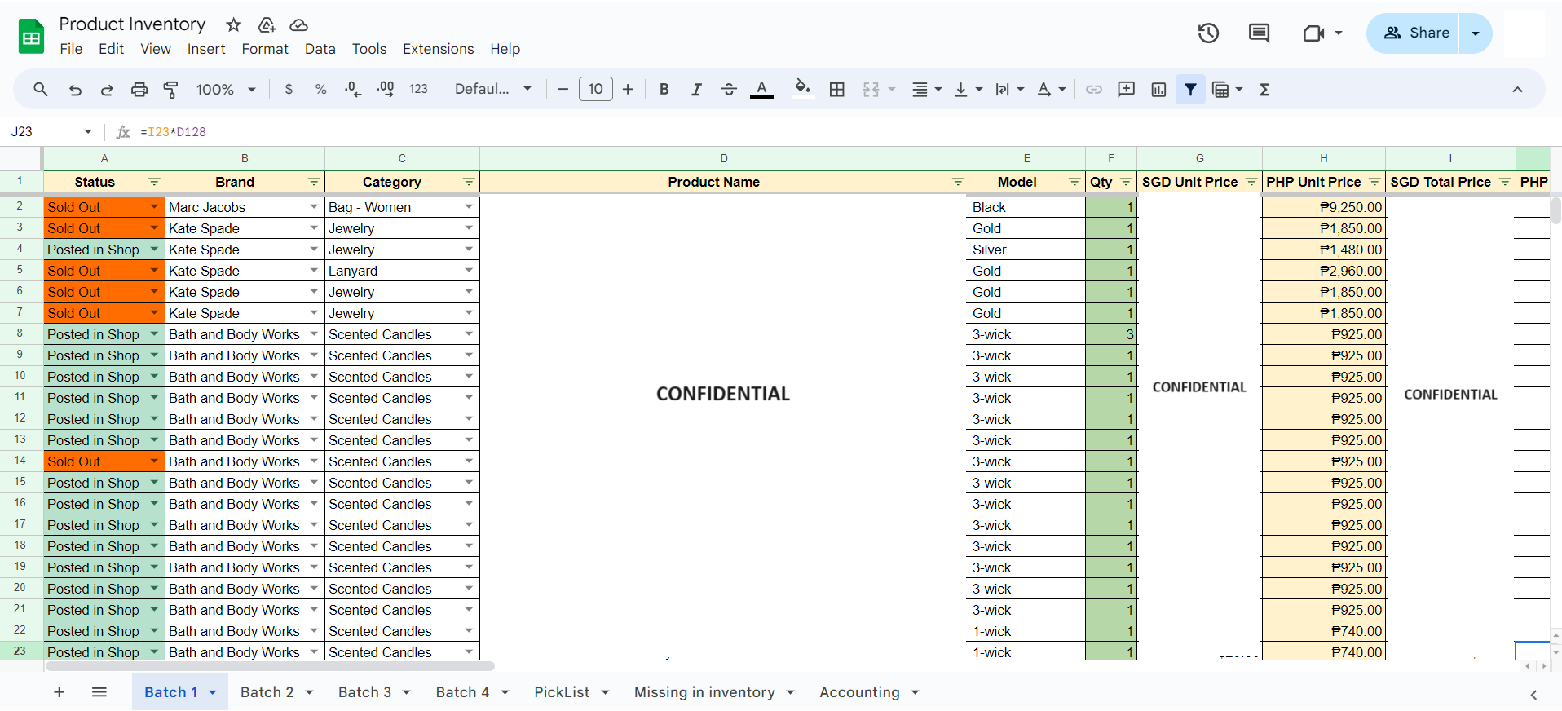Click the vertical scrollbar thumb

1555,210
